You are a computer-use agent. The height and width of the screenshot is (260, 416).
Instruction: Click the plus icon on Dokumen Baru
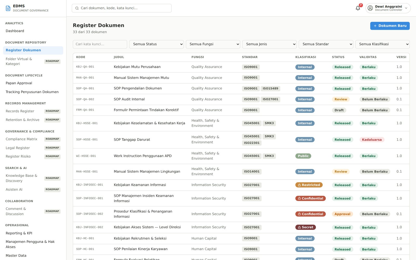point(375,26)
